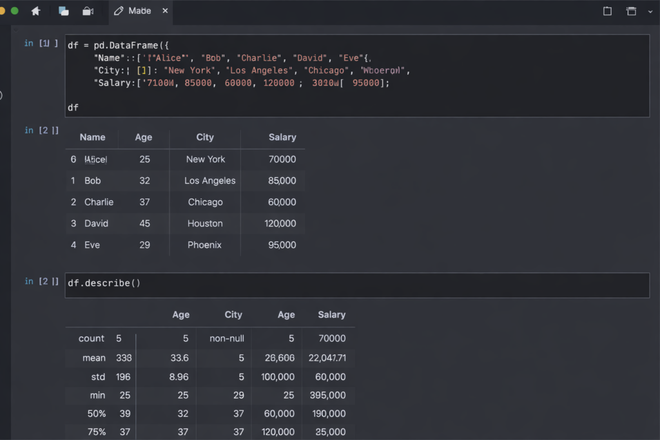
Task: Open the camera icon in the top toolbar
Action: click(x=87, y=10)
